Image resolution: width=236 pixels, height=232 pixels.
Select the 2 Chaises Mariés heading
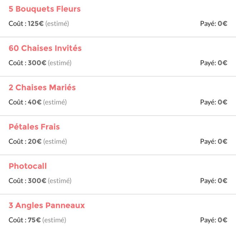(42, 88)
